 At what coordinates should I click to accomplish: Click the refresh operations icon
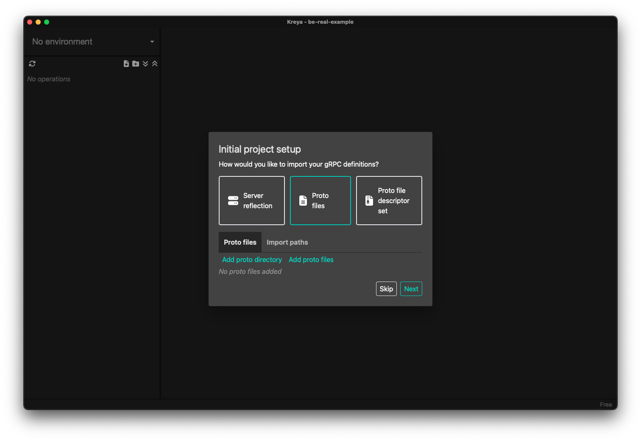coord(32,64)
